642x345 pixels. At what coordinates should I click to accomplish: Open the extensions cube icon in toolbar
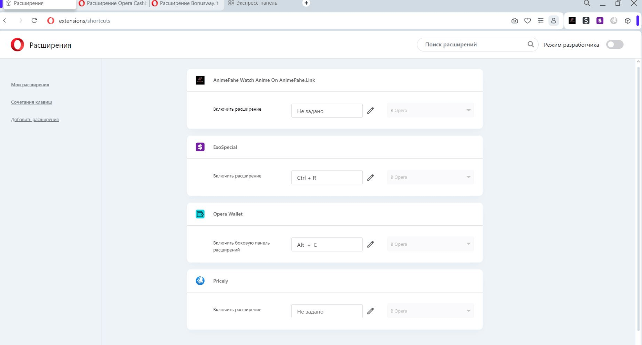point(628,21)
